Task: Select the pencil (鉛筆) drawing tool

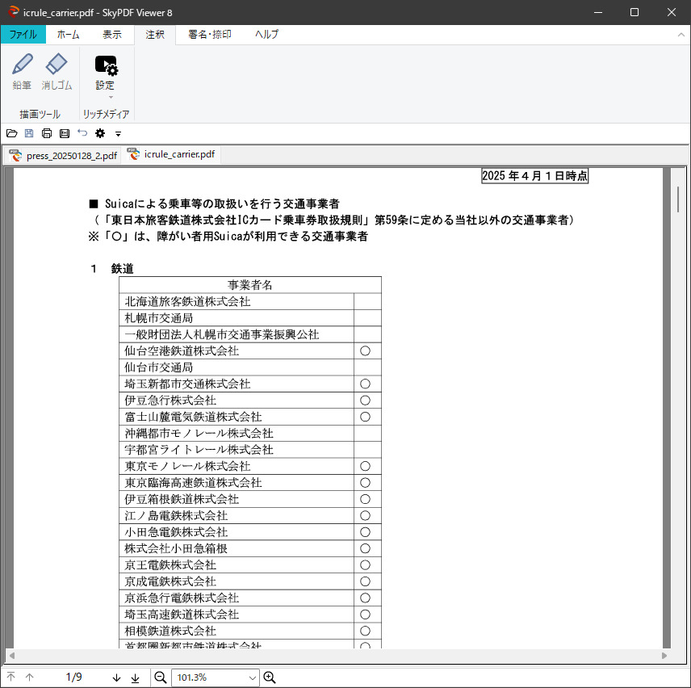Action: tap(22, 72)
